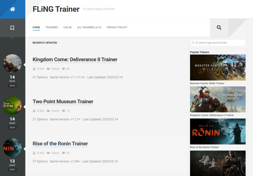This screenshot has width=253, height=176.
Task: Click the 'PC Game Cheats and Mods' tagline
Action: (99, 9)
